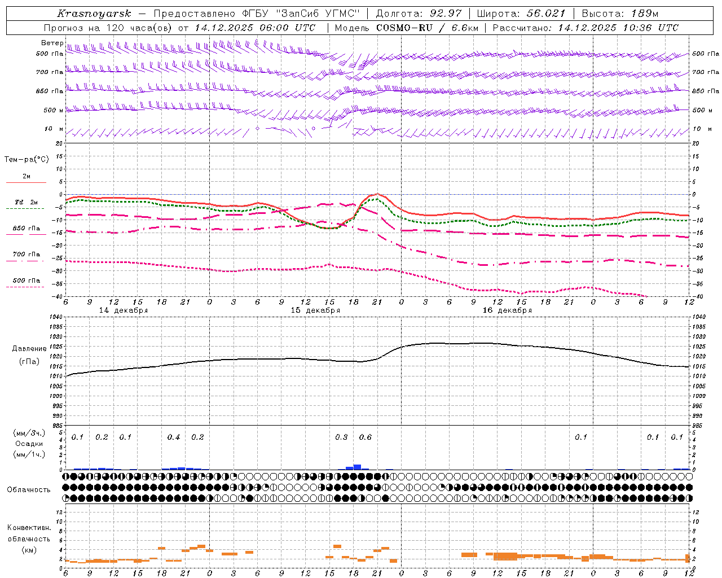This screenshot has width=722, height=578.
Task: Select "Прогноз на 120 часа(ов)" forecast text
Action: pos(108,28)
